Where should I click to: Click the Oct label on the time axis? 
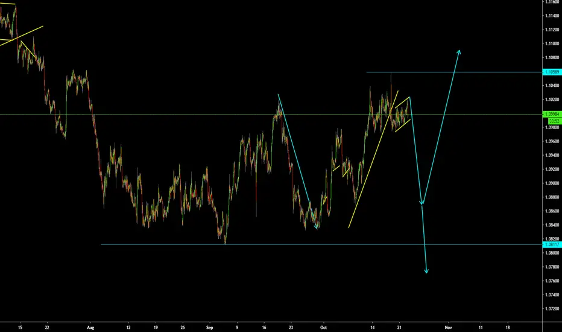[323, 327]
